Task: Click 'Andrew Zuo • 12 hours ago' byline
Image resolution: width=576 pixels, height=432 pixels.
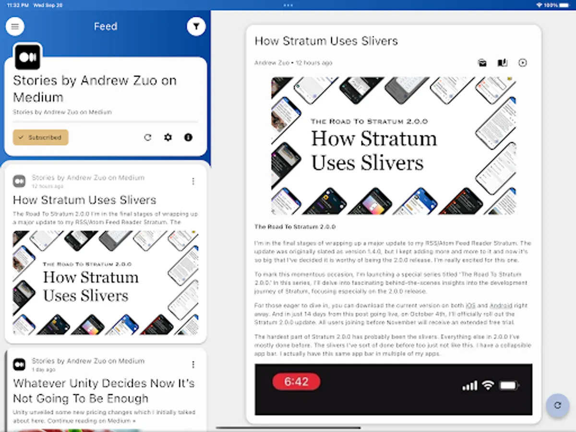Action: (x=293, y=63)
